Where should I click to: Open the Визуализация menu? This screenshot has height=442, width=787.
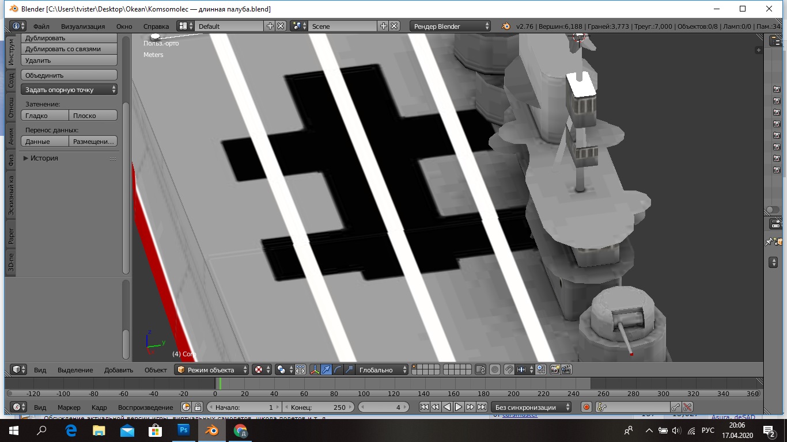(83, 26)
